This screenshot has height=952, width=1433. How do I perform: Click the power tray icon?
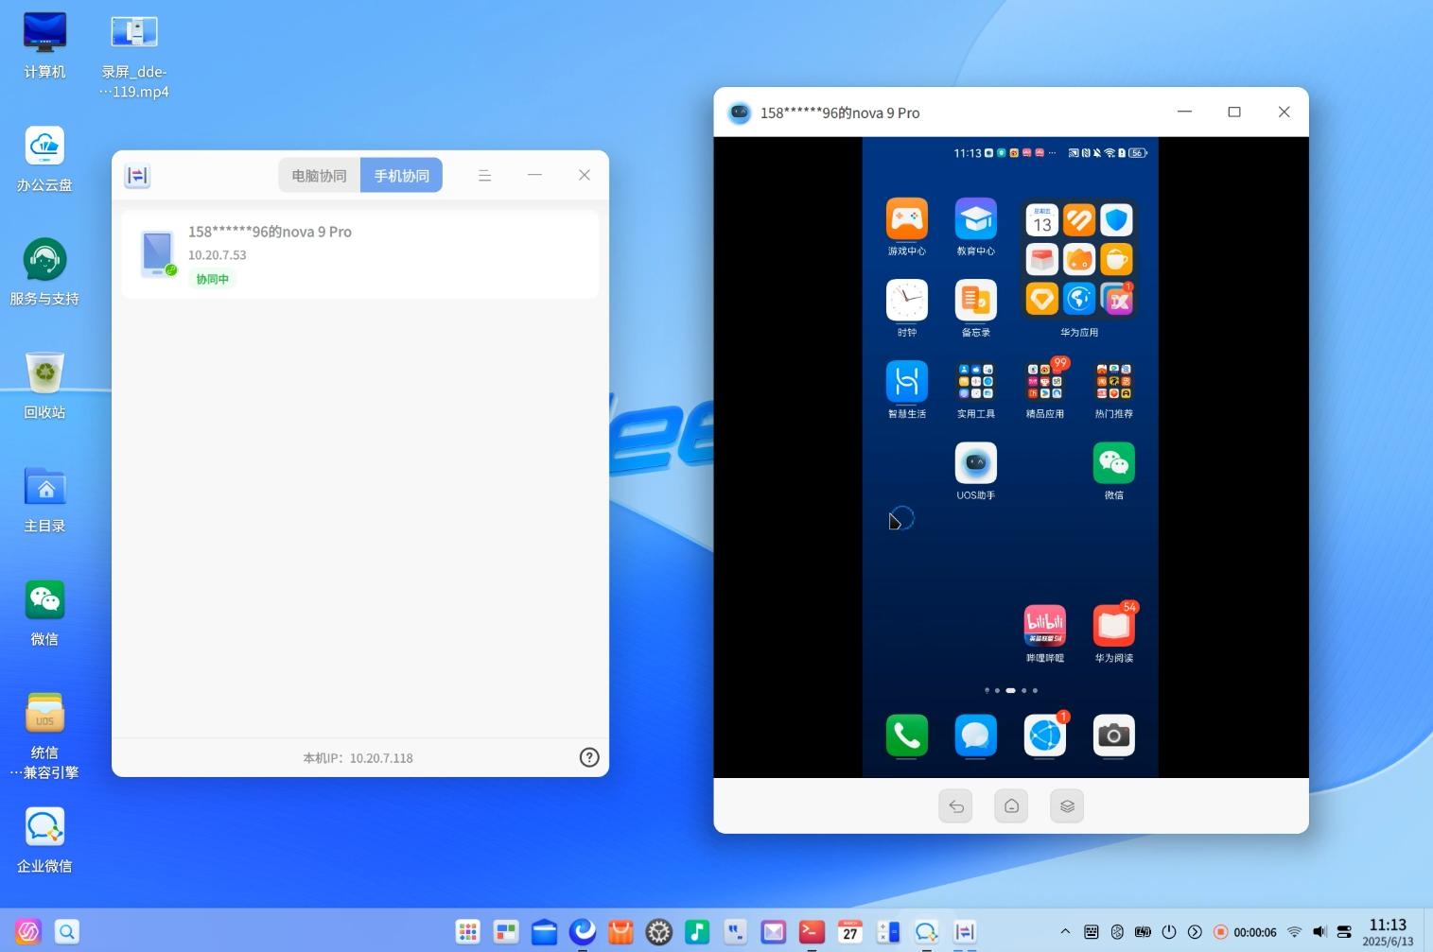pos(1169,931)
